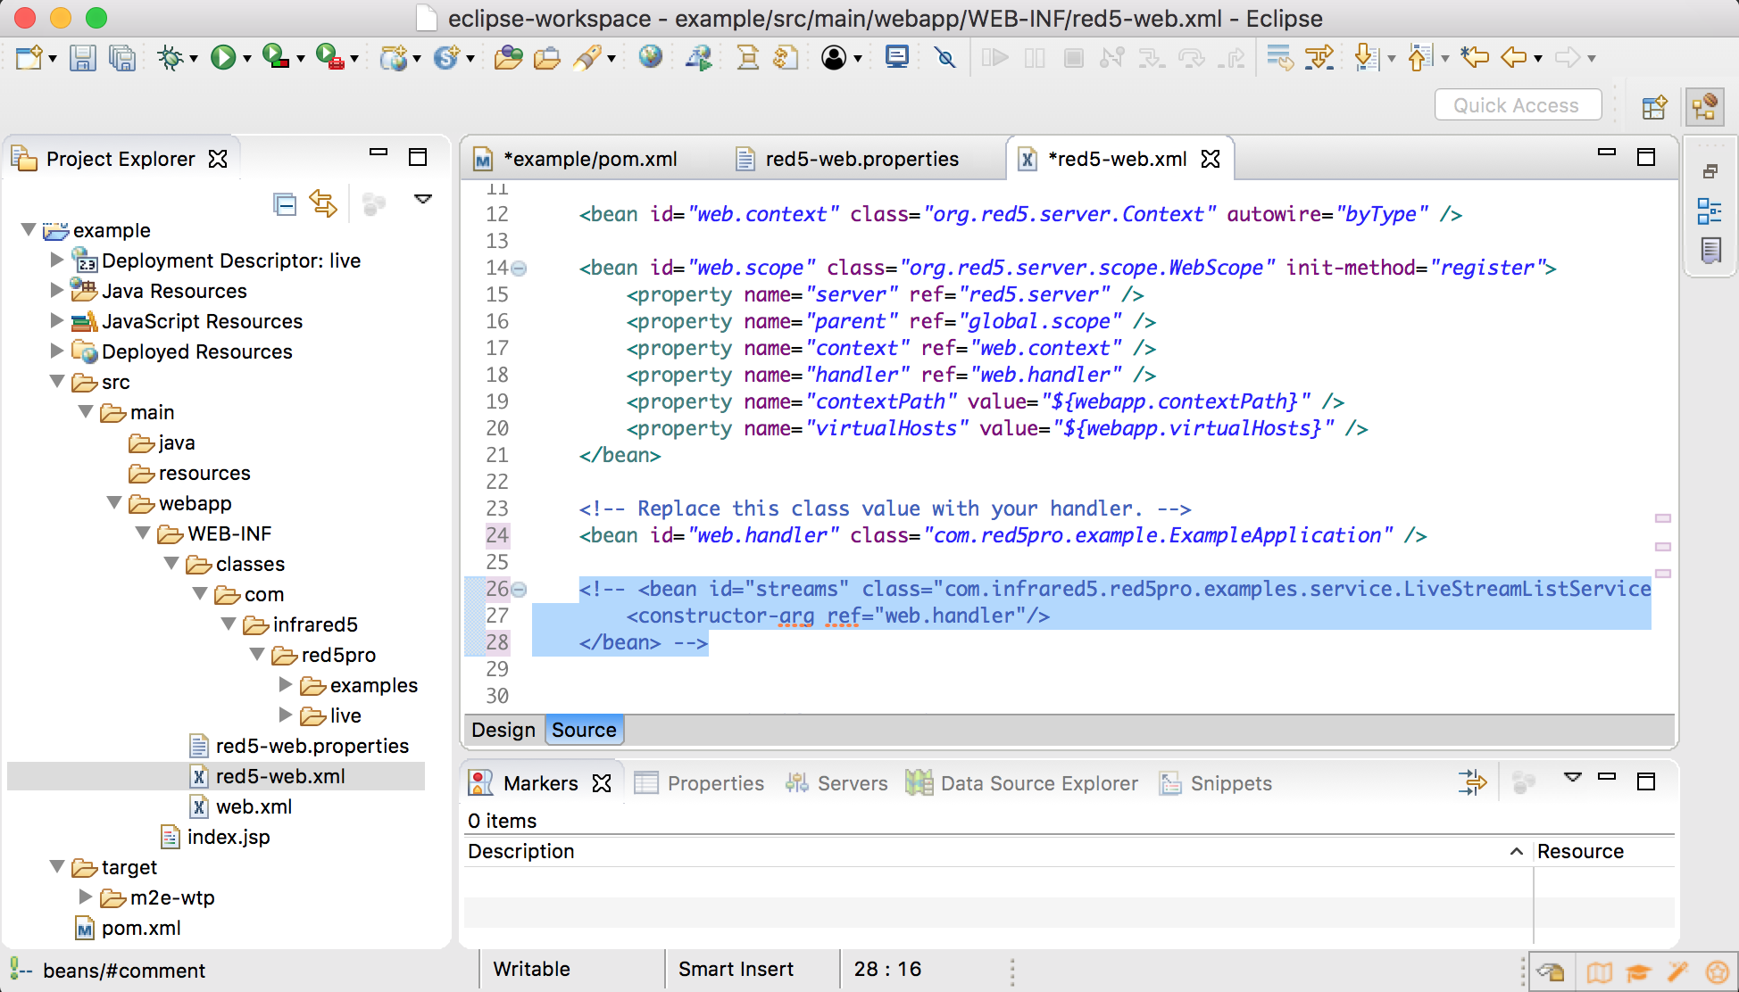The width and height of the screenshot is (1739, 992).
Task: Click the Outline icon in the right sidebar
Action: click(x=1710, y=211)
